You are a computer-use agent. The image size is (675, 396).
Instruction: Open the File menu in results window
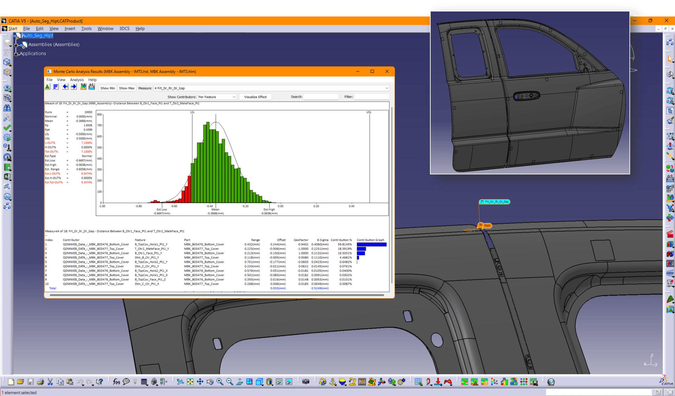[x=49, y=80]
